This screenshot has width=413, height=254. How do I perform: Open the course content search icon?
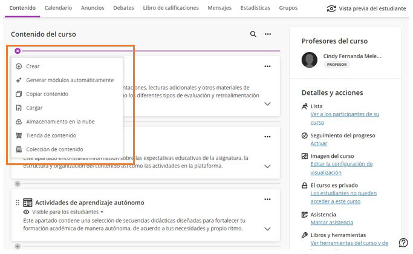click(x=253, y=34)
